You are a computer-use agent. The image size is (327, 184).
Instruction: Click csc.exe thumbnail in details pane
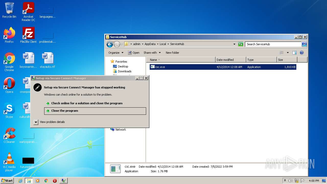[x=115, y=169]
